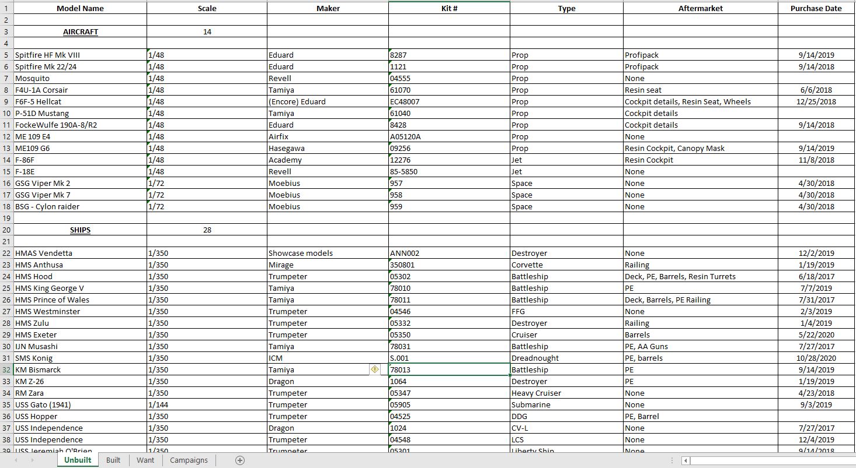The width and height of the screenshot is (856, 468).
Task: Open the Want sheet tab
Action: (145, 460)
